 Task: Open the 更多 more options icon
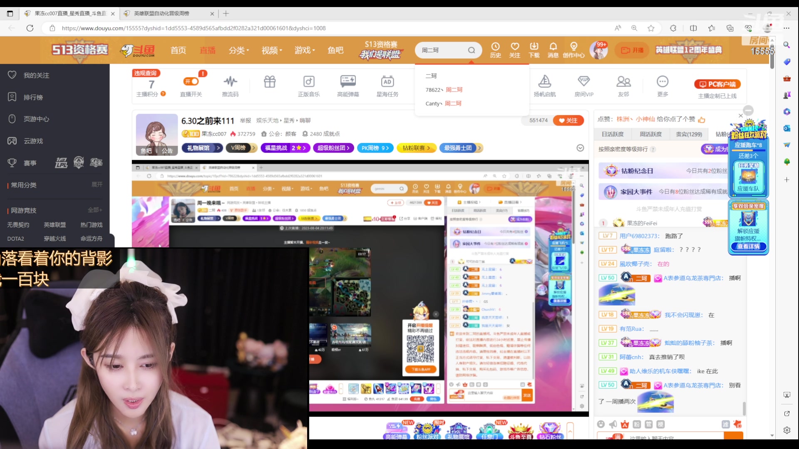(663, 86)
